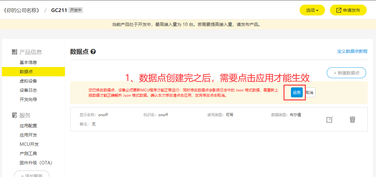Click the edit icon for onoff data point
The height and width of the screenshot is (177, 376).
click(329, 120)
